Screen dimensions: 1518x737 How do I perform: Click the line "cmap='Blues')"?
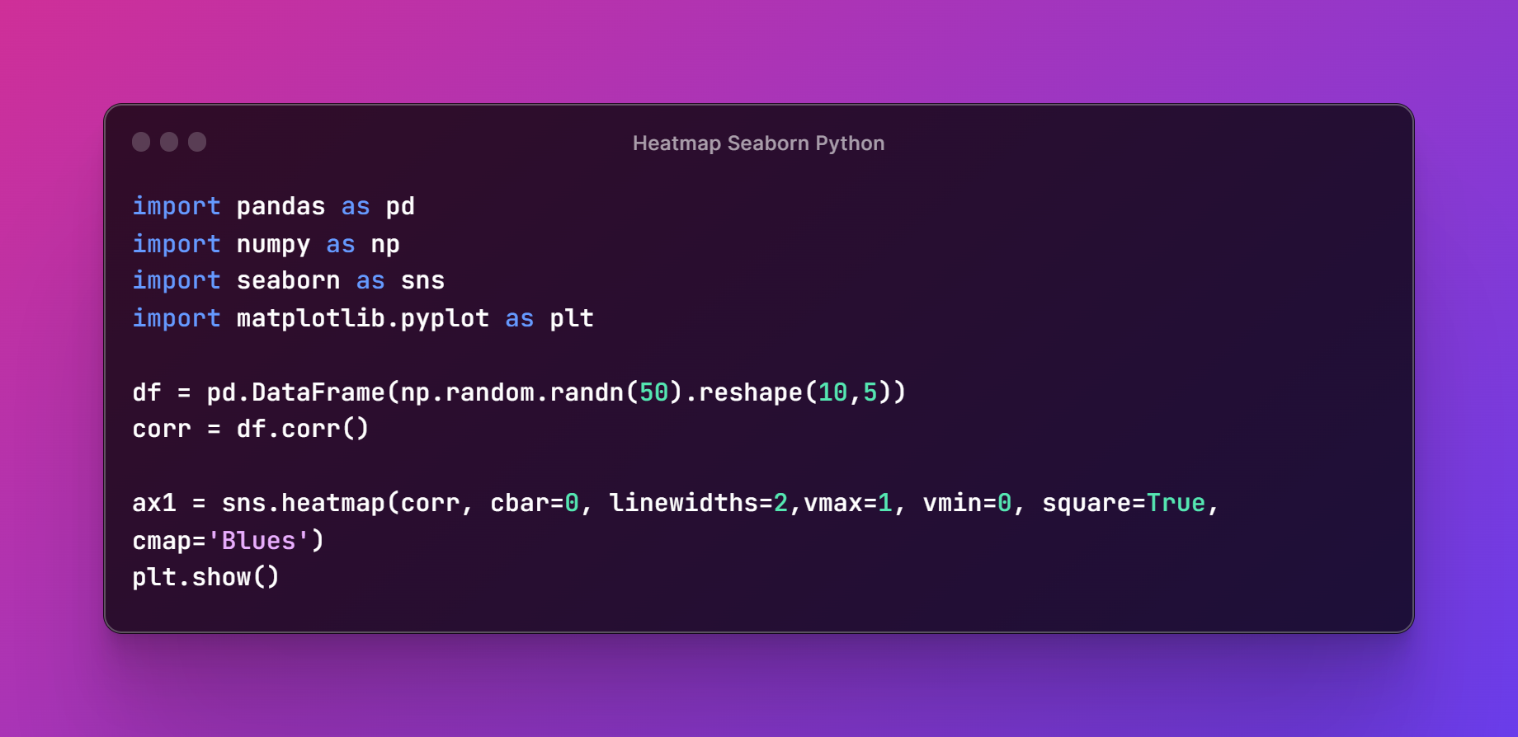pos(229,541)
